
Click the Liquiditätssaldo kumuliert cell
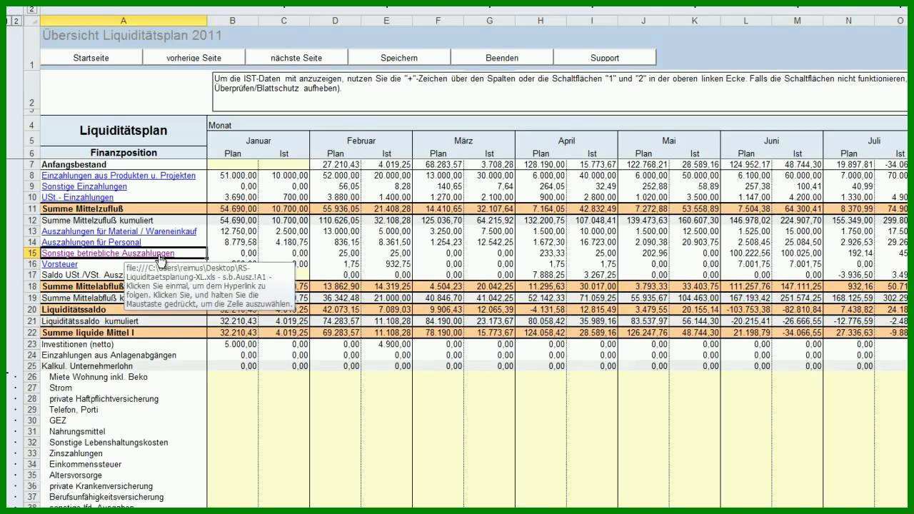click(124, 321)
